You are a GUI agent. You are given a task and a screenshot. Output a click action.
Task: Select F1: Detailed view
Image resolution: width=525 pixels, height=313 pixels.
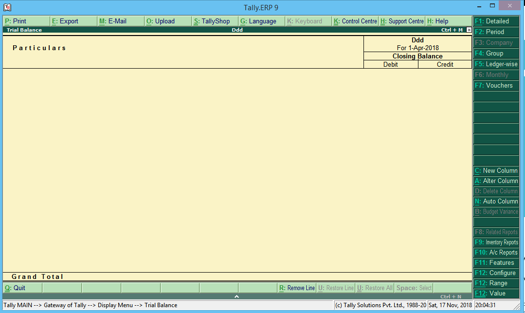[x=496, y=21]
